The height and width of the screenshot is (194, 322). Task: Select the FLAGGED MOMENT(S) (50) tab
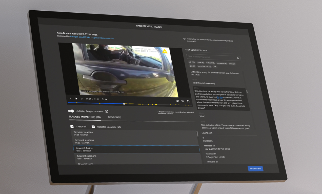click(x=85, y=117)
